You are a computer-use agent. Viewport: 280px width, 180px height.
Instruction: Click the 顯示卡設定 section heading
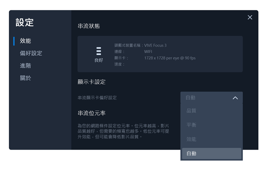pos(92,82)
